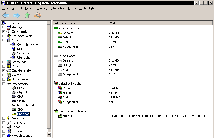Collapse the Motherboard tree node
This screenshot has height=138, width=214.
click(x=4, y=84)
